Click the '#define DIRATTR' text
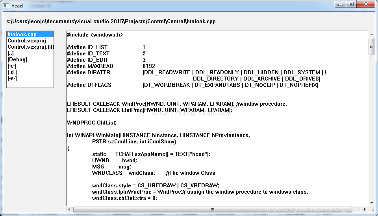The image size is (378, 216). 89,72
